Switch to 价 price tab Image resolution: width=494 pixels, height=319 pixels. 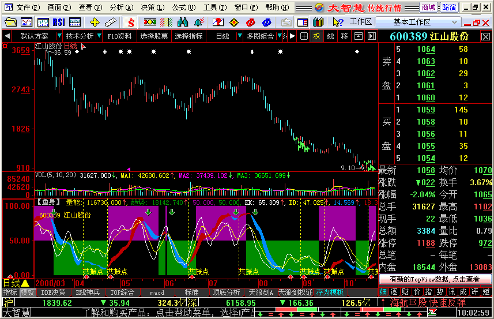417,292
